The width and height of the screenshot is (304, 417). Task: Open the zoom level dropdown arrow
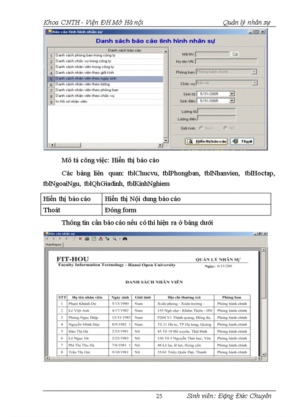[x=120, y=239]
